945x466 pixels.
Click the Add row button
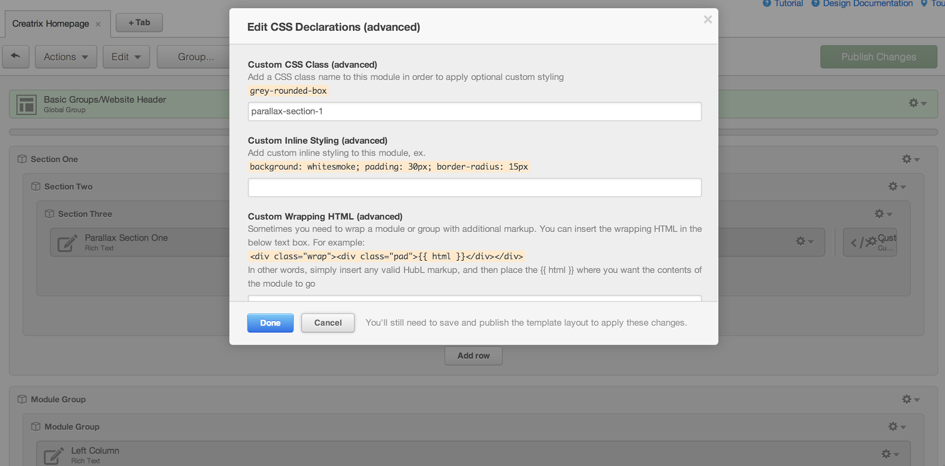(474, 356)
